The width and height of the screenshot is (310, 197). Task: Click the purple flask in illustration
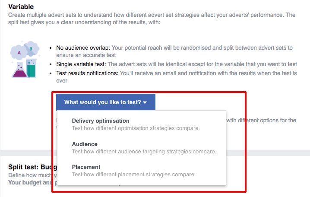(x=19, y=70)
